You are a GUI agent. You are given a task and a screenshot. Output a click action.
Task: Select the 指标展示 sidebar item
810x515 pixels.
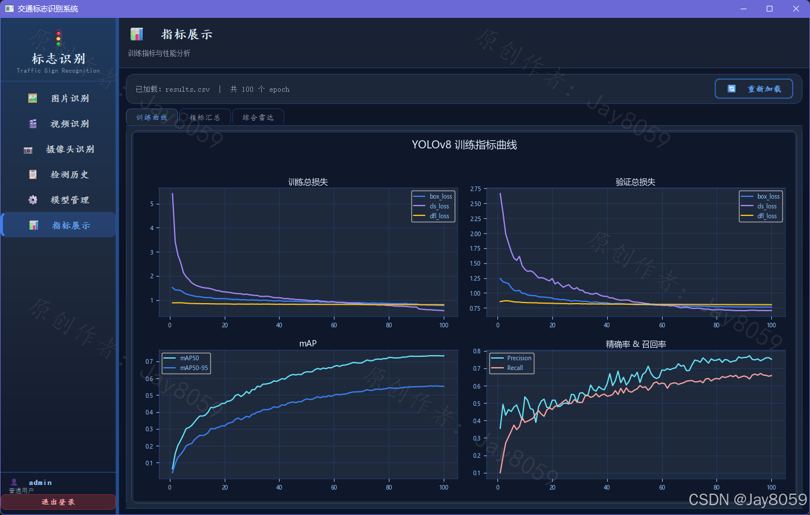pyautogui.click(x=58, y=225)
